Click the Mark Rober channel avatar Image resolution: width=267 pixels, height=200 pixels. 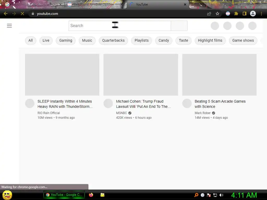pos(187,103)
